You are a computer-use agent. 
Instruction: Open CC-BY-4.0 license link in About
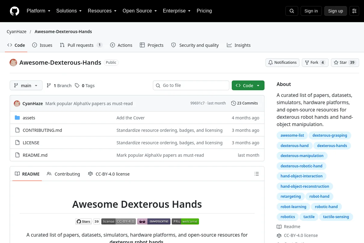(297, 235)
